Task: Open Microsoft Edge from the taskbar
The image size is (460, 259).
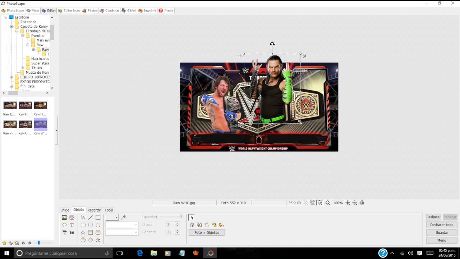Action: [x=140, y=253]
